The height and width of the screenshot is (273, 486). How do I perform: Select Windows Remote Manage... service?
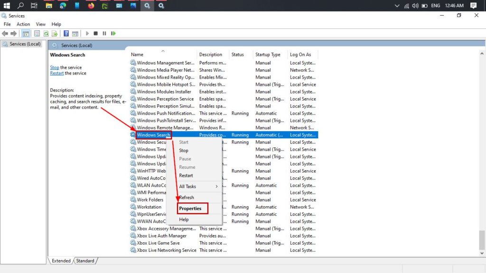coord(224,127)
